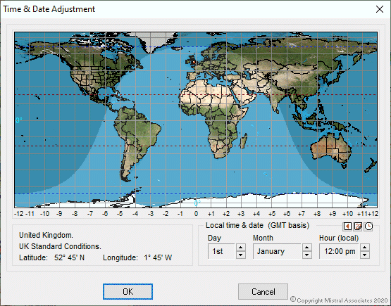391x306 pixels.
Task: Increase the Day value with up arrow
Action: 241,248
